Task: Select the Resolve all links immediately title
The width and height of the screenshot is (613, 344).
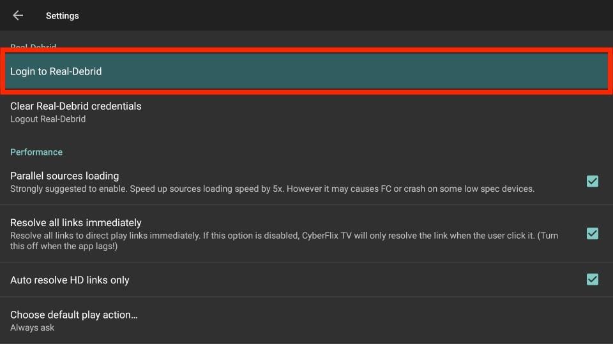Action: (x=76, y=223)
